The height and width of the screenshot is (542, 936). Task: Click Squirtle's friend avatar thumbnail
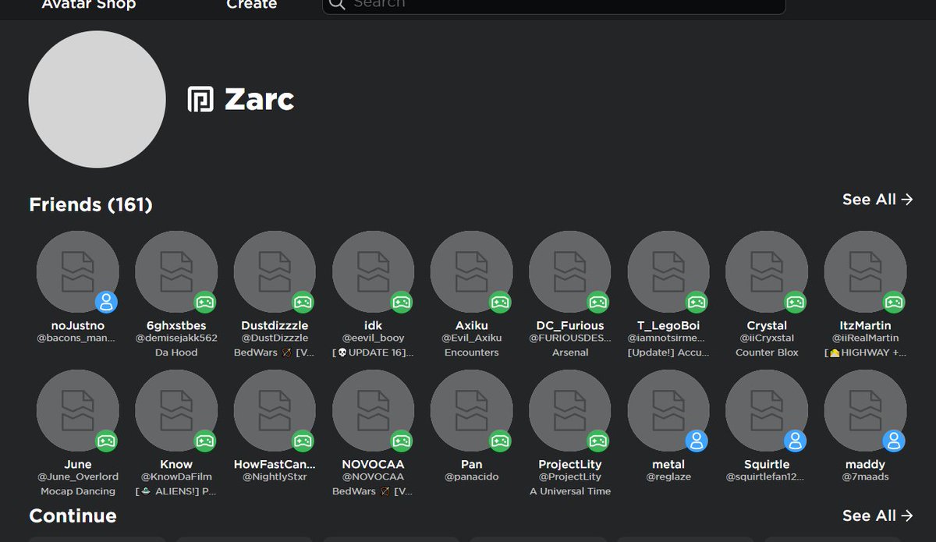(767, 409)
